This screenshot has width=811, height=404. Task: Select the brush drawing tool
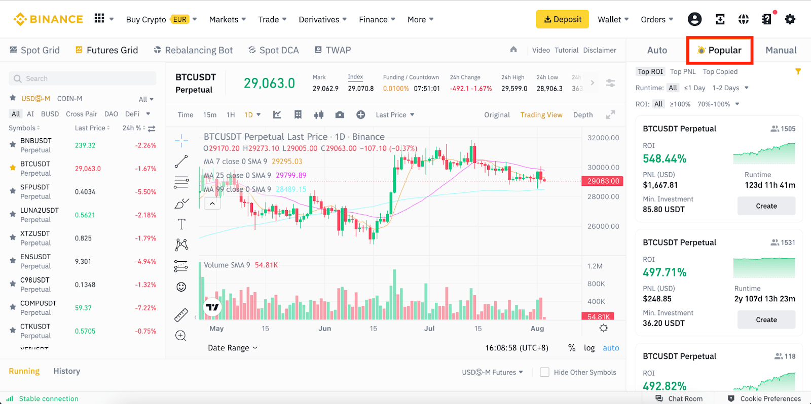point(181,204)
